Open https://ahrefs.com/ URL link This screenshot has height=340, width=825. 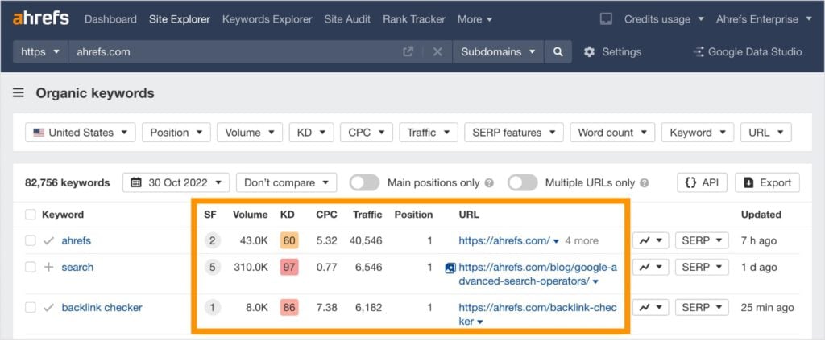(x=504, y=241)
